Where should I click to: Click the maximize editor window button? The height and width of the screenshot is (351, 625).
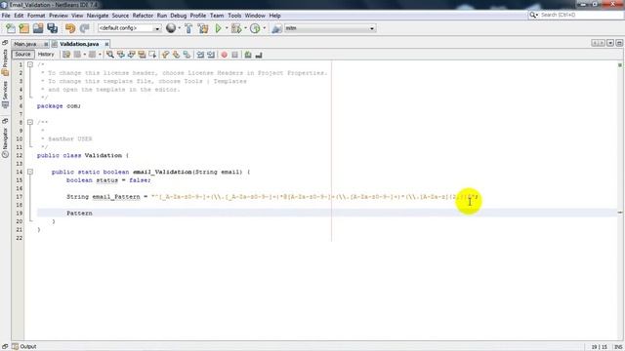click(x=619, y=43)
